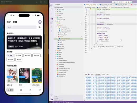The height and width of the screenshot is (103, 137).
Task: Open the Flutter sidebar icon
Action: pos(51,31)
